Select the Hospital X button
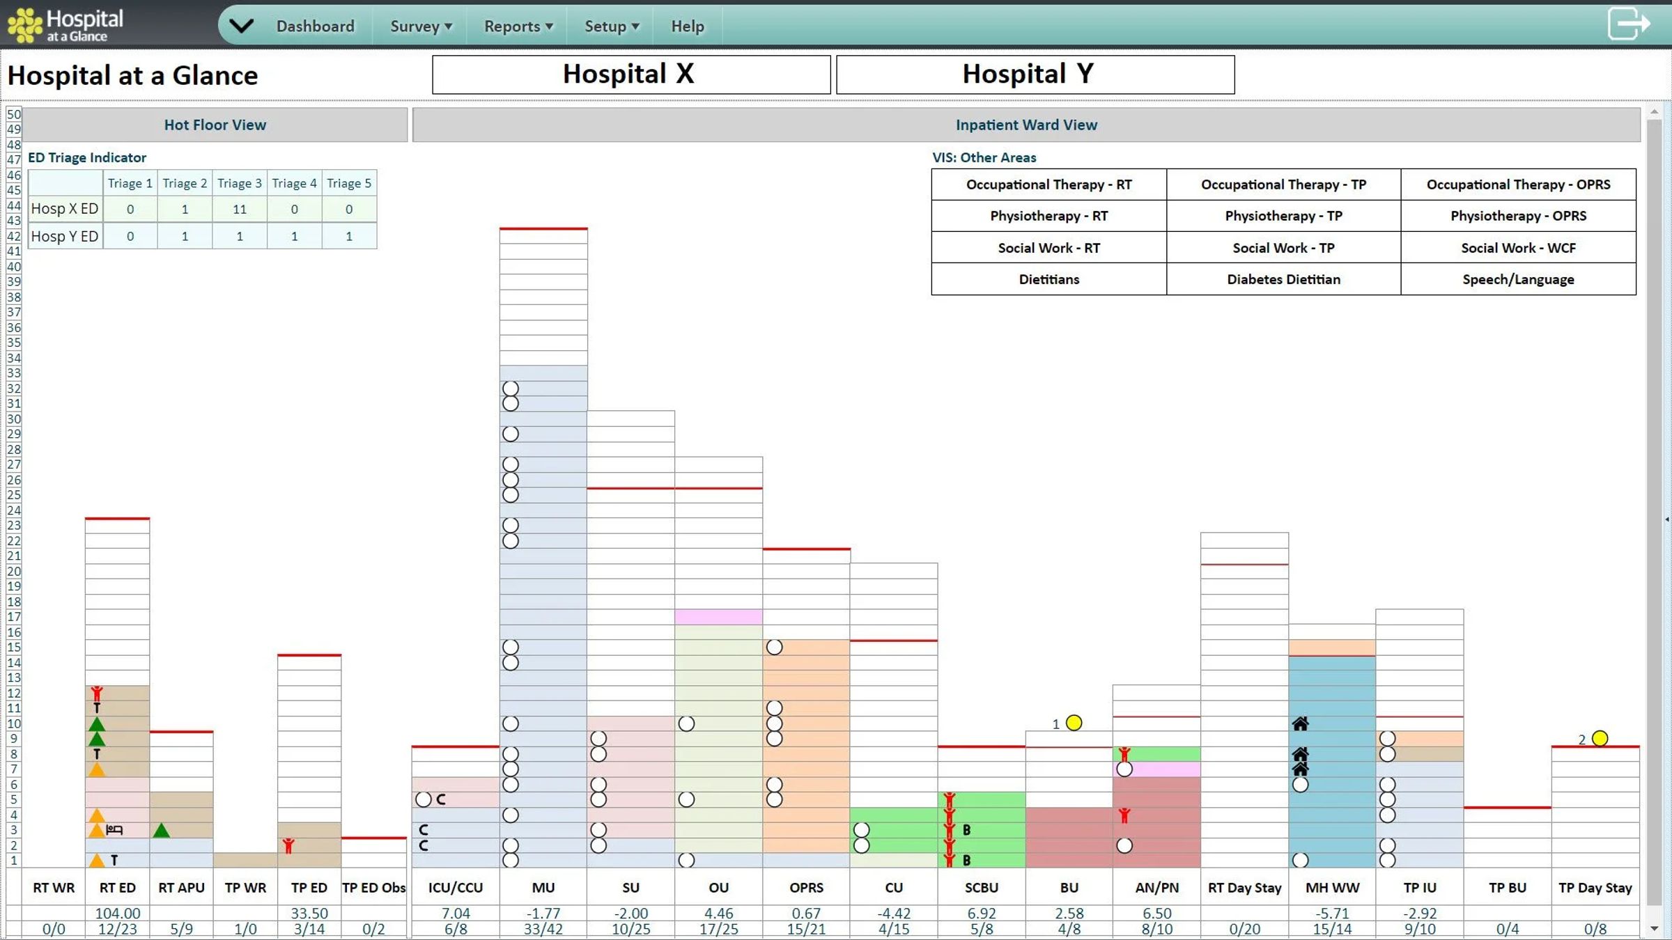Viewport: 1672px width, 940px height. [630, 75]
